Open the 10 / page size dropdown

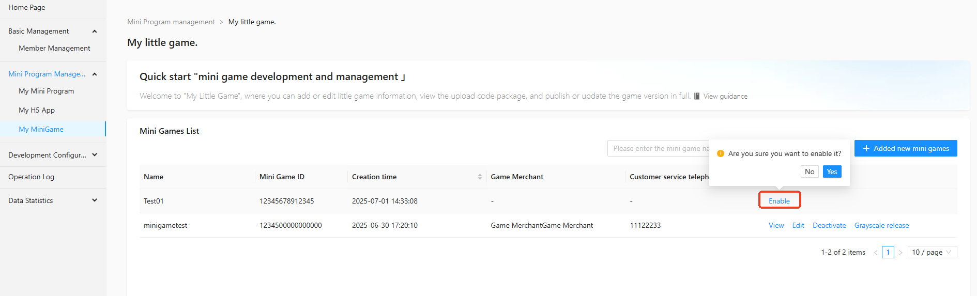932,252
